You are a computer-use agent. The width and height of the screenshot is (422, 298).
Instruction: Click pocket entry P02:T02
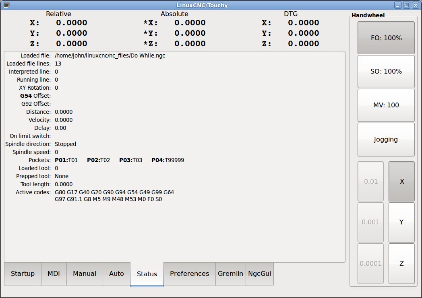[99, 160]
